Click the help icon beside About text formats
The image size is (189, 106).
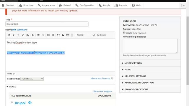coord(112,78)
